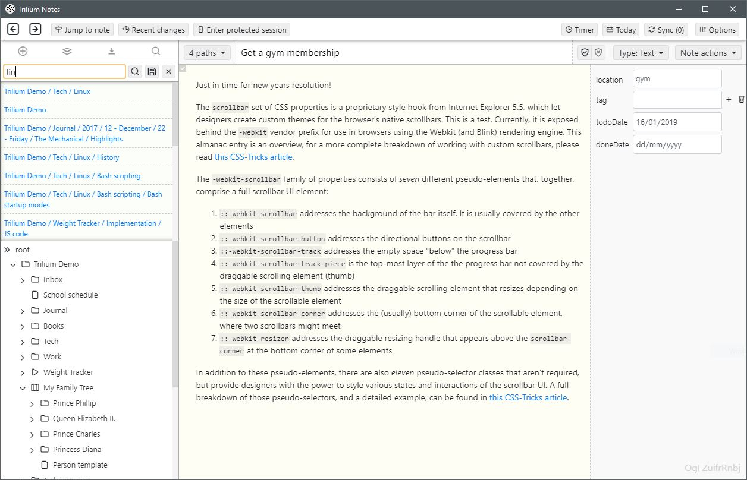Click the doneDate field dd/mm/yyyy
747x480 pixels.
tap(677, 144)
